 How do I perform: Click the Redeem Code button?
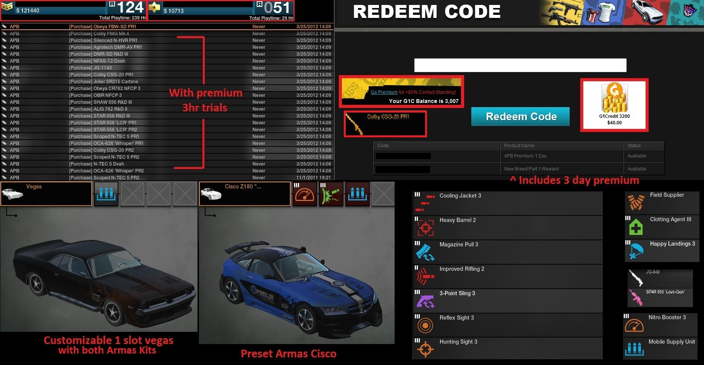point(520,116)
